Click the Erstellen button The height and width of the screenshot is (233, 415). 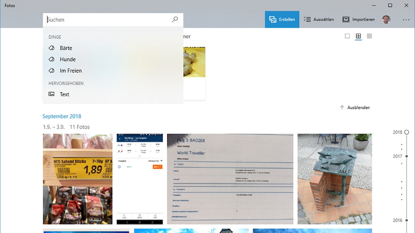[x=282, y=19]
